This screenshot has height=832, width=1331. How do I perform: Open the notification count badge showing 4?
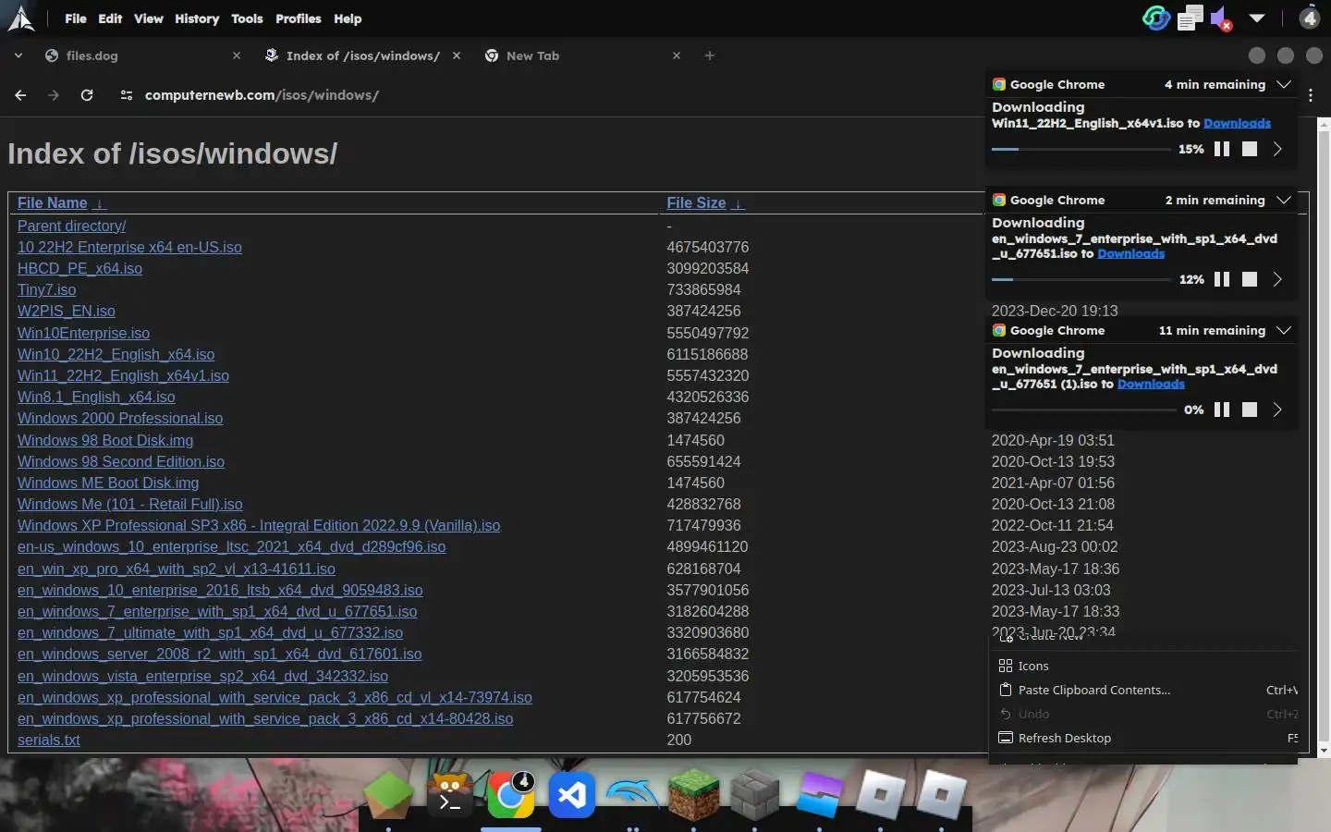point(1310,18)
